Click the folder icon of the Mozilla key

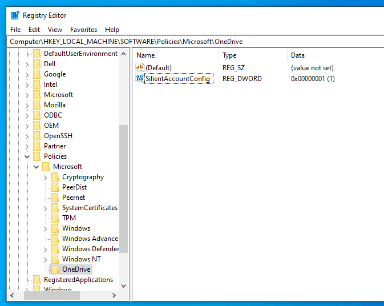click(37, 105)
